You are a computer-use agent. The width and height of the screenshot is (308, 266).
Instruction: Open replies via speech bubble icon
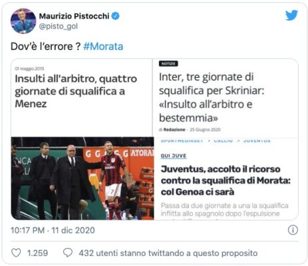point(68,253)
